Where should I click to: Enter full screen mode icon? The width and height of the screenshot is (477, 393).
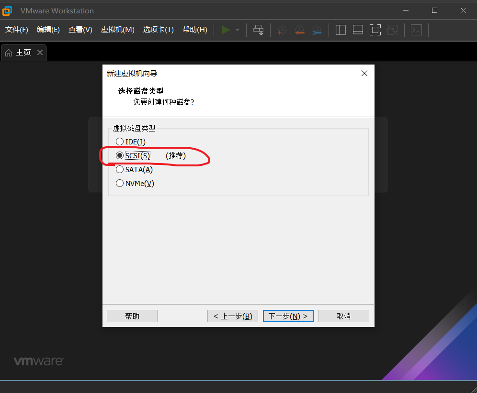click(375, 30)
